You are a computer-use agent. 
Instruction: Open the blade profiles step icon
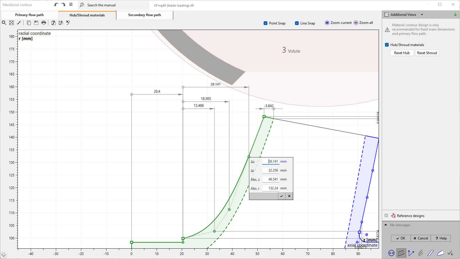point(431,253)
